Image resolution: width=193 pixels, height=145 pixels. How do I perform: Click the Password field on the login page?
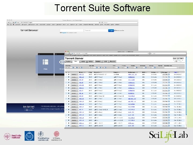96,30
